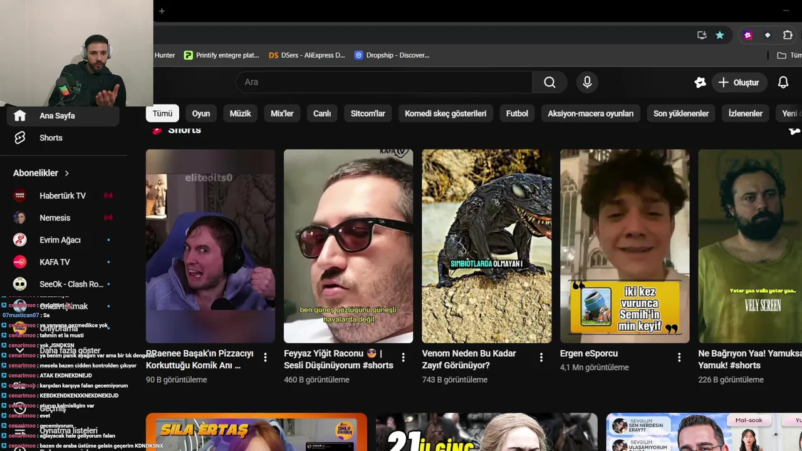Click Venom Neden Bu Kadar Zayıf title
This screenshot has height=451, width=802.
(469, 360)
